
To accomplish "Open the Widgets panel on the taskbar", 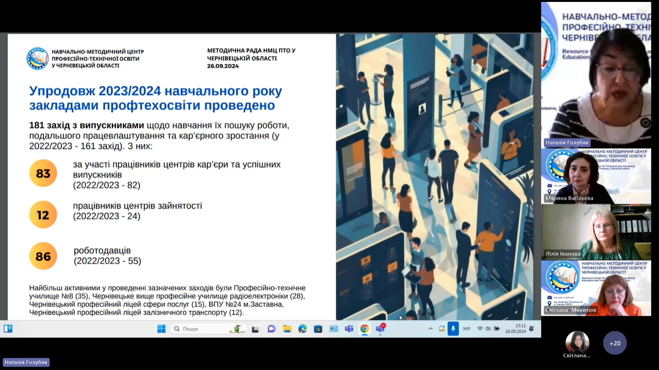I will pyautogui.click(x=8, y=329).
